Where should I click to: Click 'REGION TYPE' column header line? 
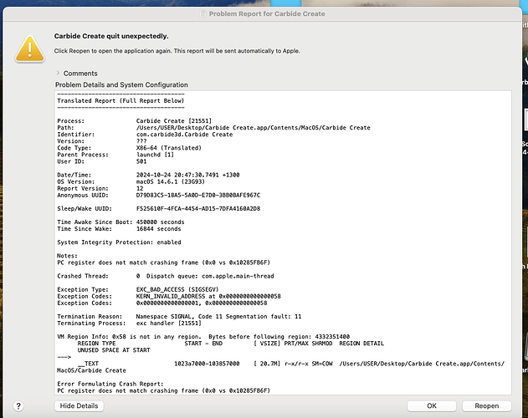coord(231,343)
